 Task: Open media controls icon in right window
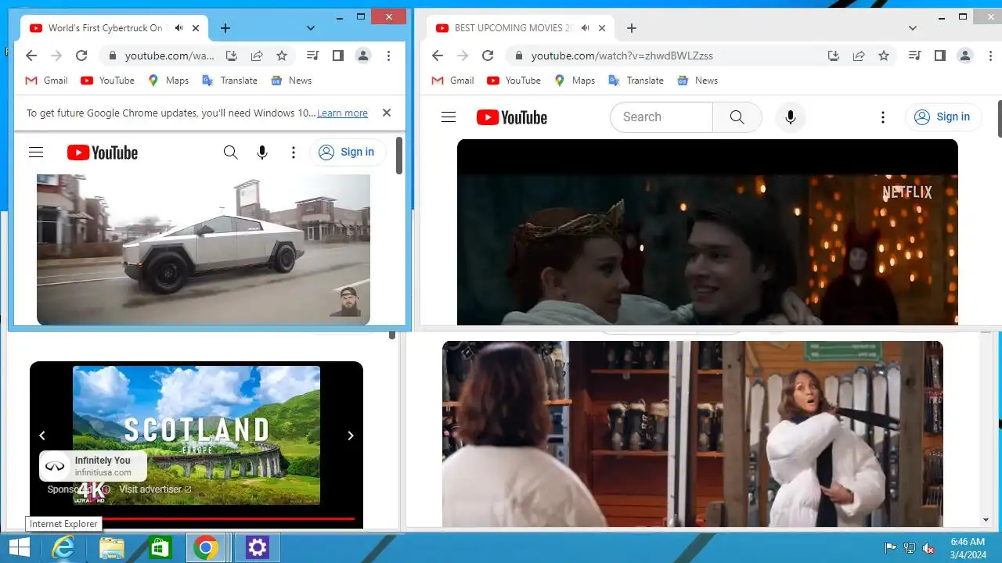[x=915, y=56]
